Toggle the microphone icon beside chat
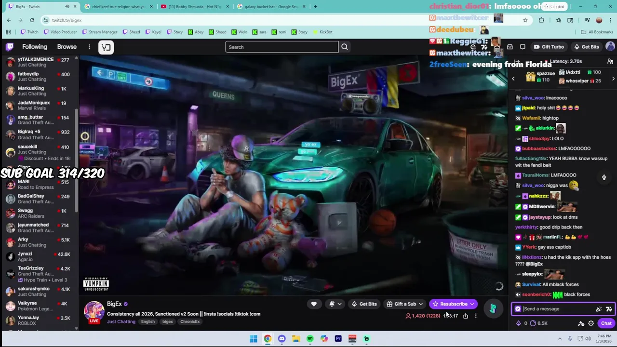Screen dimensions: 617x347 click(604, 177)
